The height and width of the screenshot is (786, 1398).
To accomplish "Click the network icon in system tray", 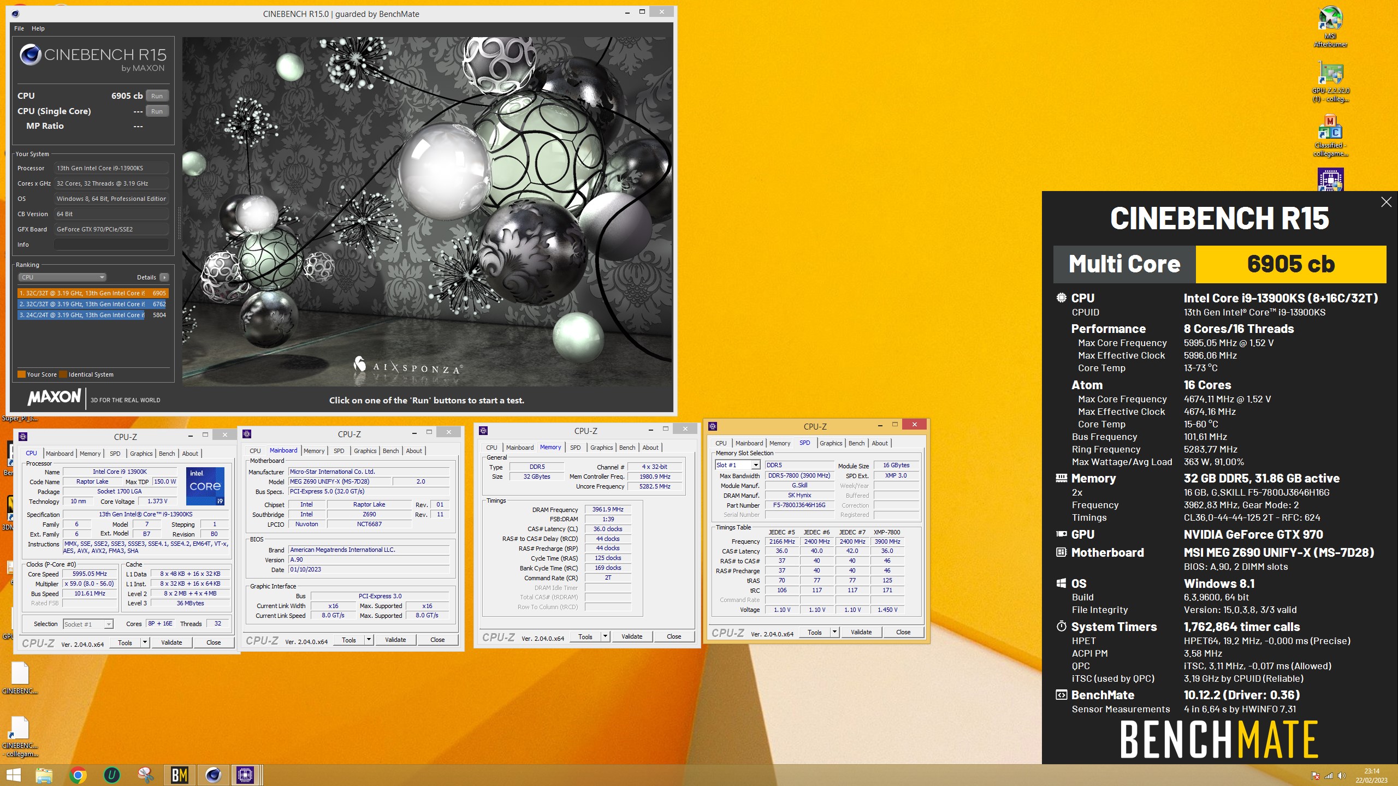I will tap(1329, 776).
